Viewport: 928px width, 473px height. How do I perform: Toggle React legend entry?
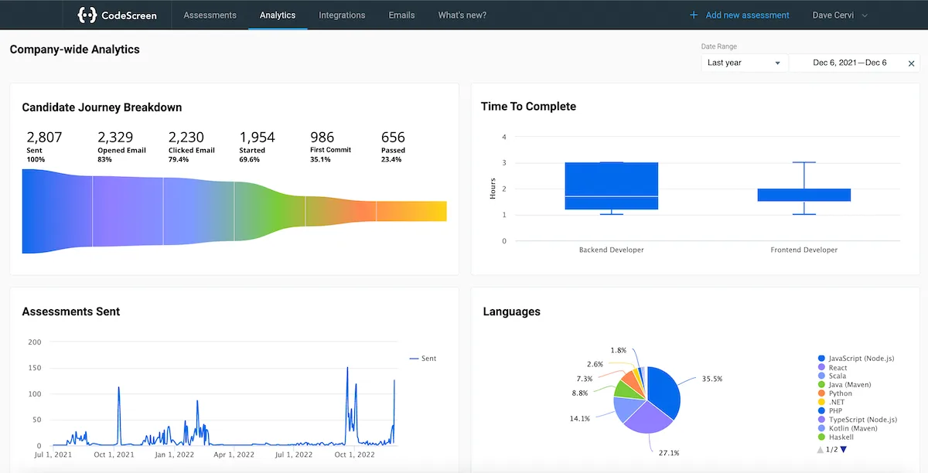(x=832, y=368)
